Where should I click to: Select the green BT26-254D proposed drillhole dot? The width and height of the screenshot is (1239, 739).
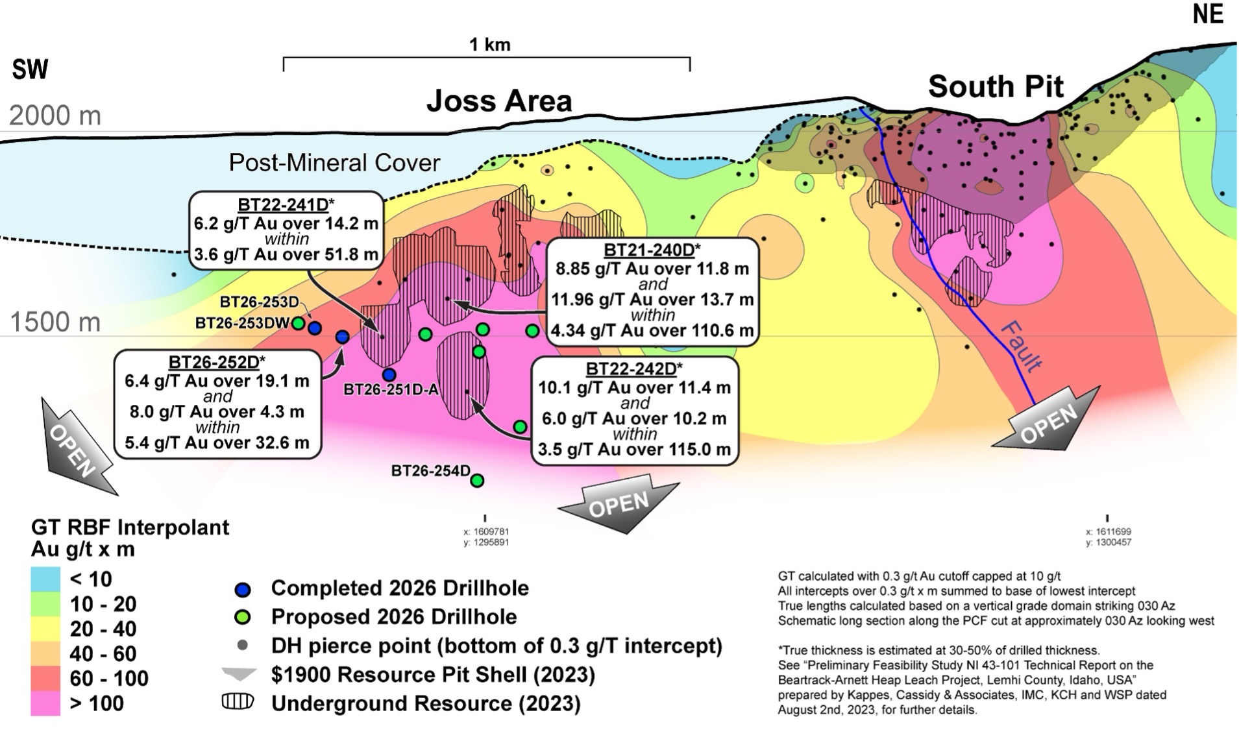477,481
